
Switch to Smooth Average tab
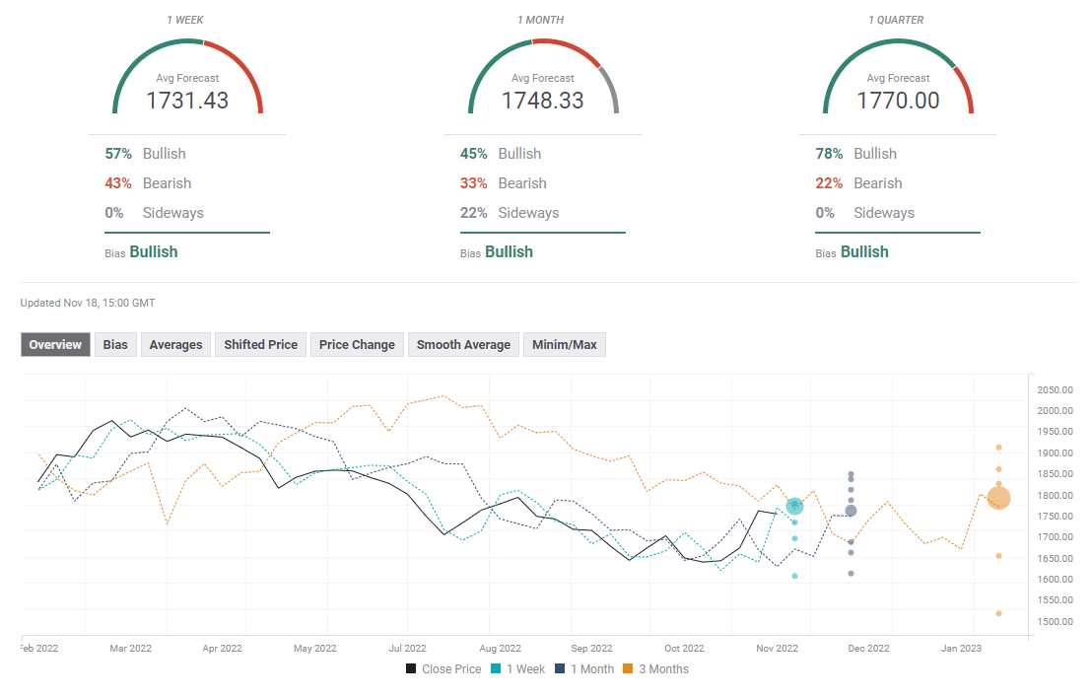click(x=463, y=344)
